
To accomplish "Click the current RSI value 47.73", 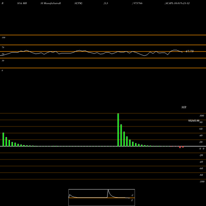I will (190, 51).
